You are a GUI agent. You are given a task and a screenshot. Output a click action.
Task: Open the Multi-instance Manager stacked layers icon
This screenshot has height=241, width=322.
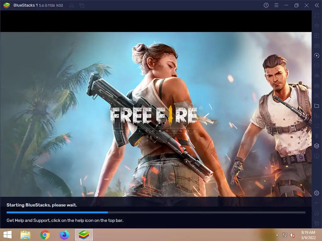[x=317, y=146]
